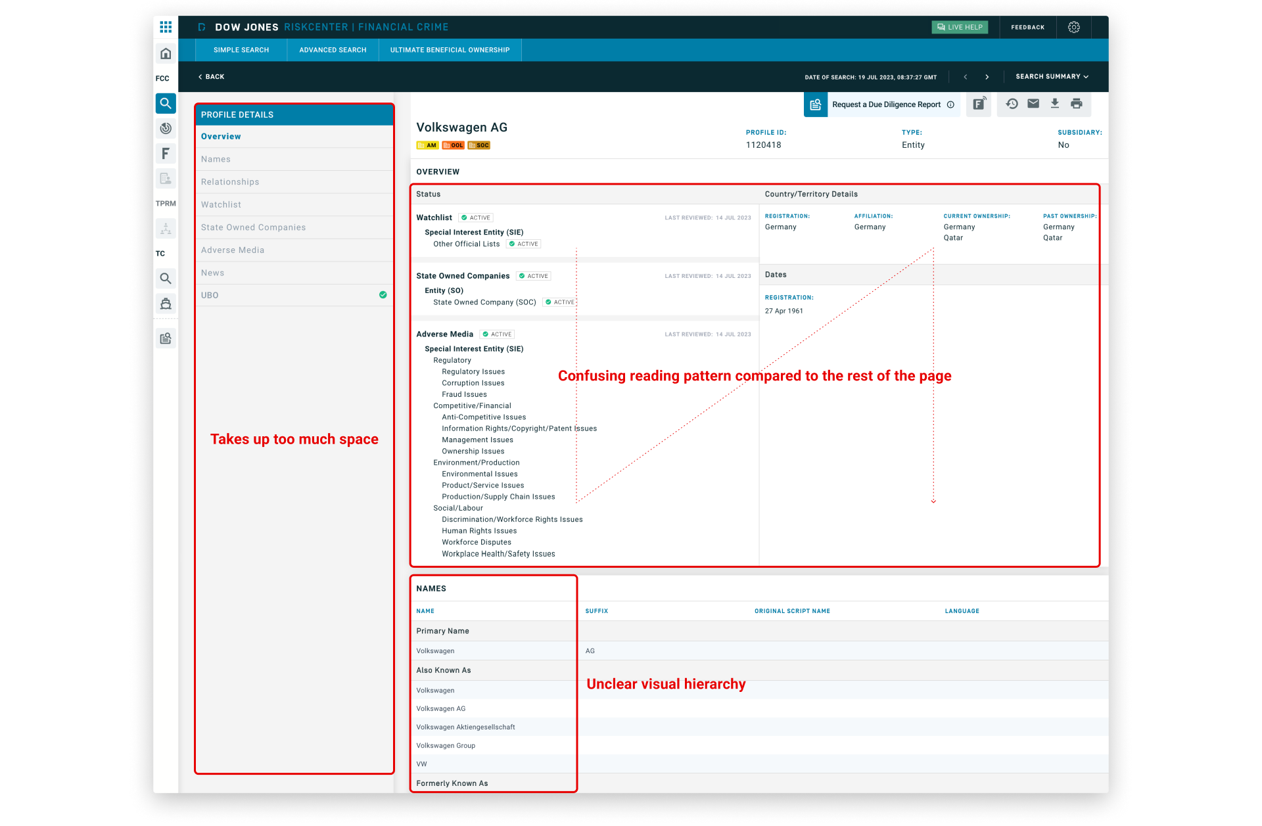Select Overview in Profile Details
The width and height of the screenshot is (1262, 826).
pos(294,137)
